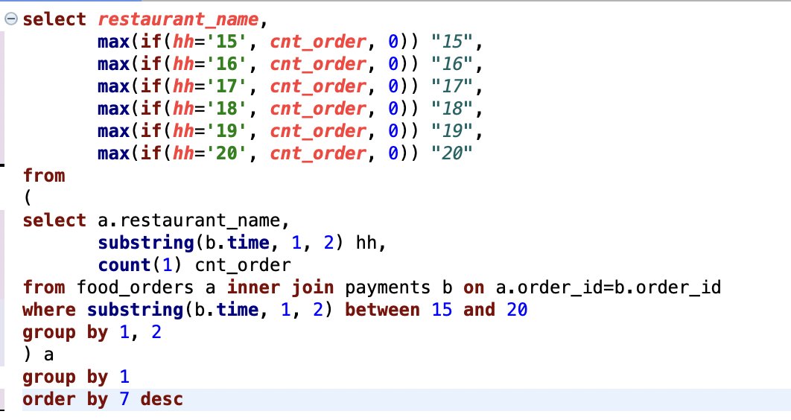Click the restaurant_name column in outer select

click(177, 19)
